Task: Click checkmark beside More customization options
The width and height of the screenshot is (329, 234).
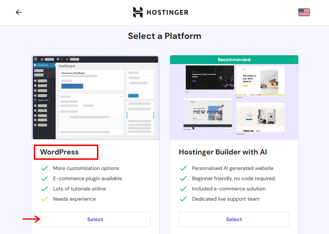Action: [45, 168]
